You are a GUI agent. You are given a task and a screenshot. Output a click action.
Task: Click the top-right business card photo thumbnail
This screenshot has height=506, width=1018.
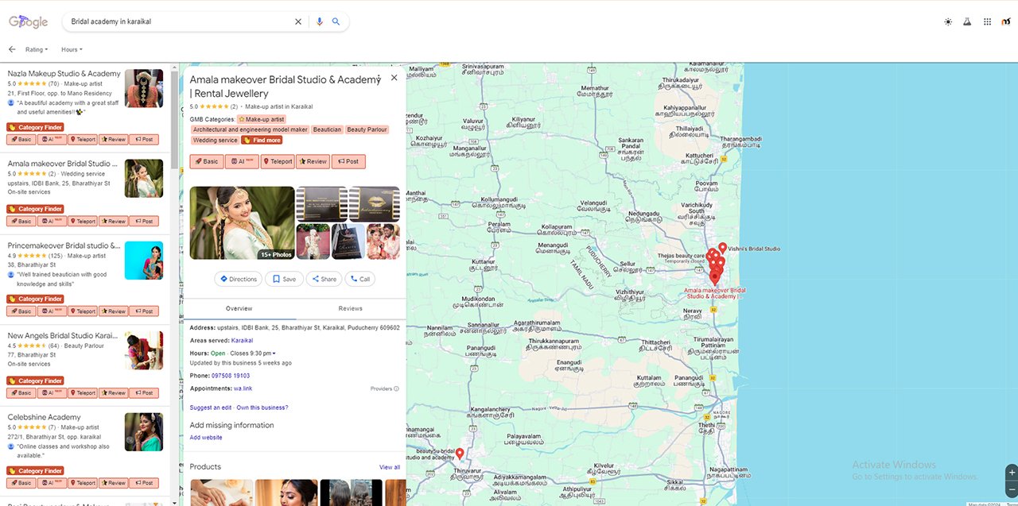click(x=375, y=204)
